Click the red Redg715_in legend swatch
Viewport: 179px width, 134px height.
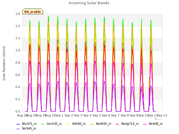coord(117,124)
